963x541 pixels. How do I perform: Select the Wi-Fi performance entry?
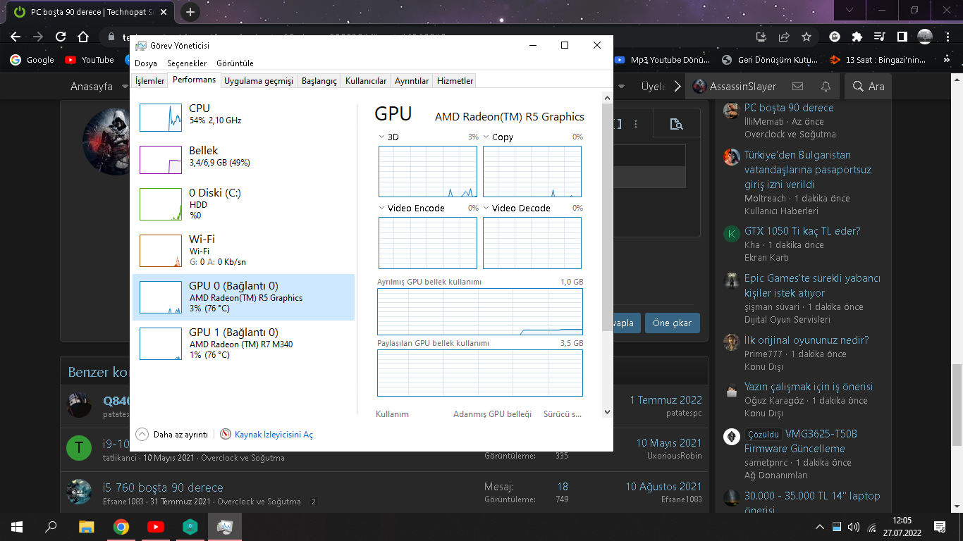click(243, 250)
